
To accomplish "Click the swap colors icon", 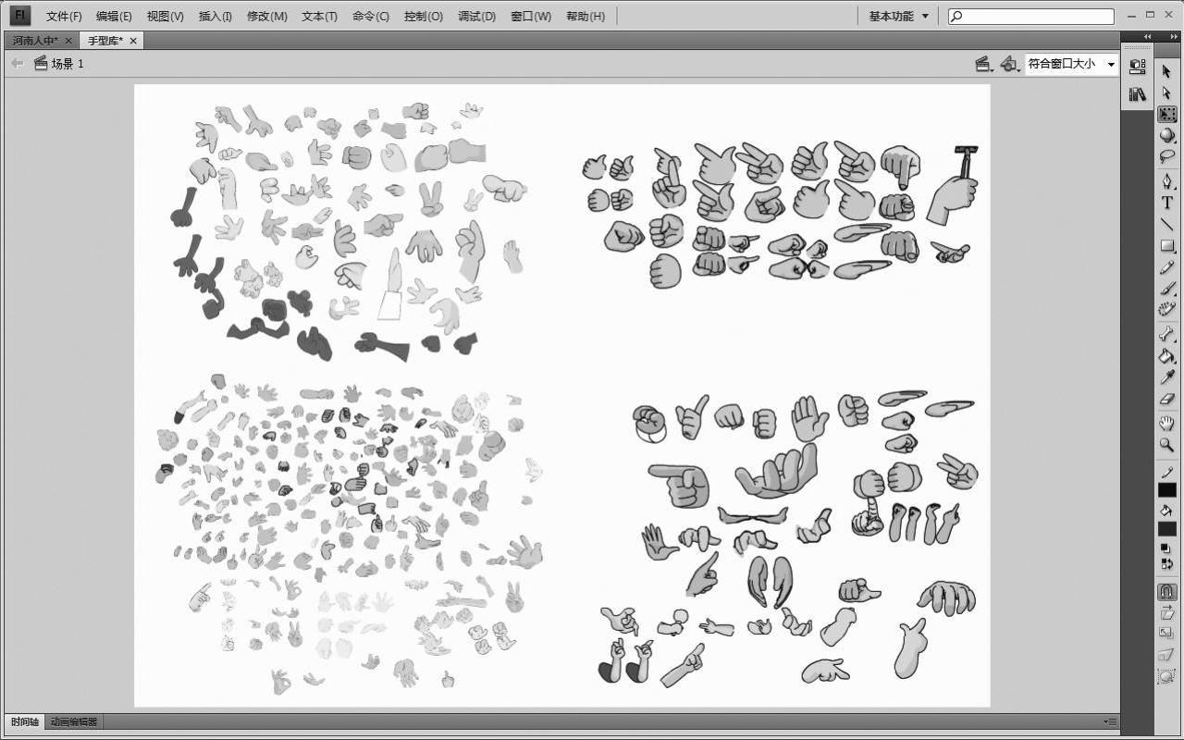I will coord(1166,562).
